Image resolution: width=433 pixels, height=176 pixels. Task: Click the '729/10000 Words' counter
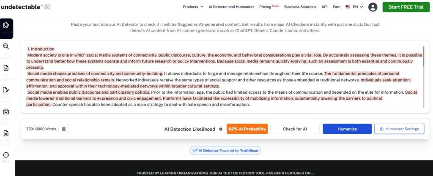pos(41,129)
